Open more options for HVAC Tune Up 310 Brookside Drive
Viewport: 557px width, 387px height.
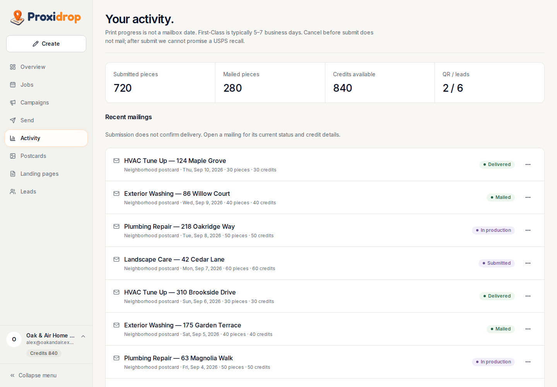coord(528,296)
